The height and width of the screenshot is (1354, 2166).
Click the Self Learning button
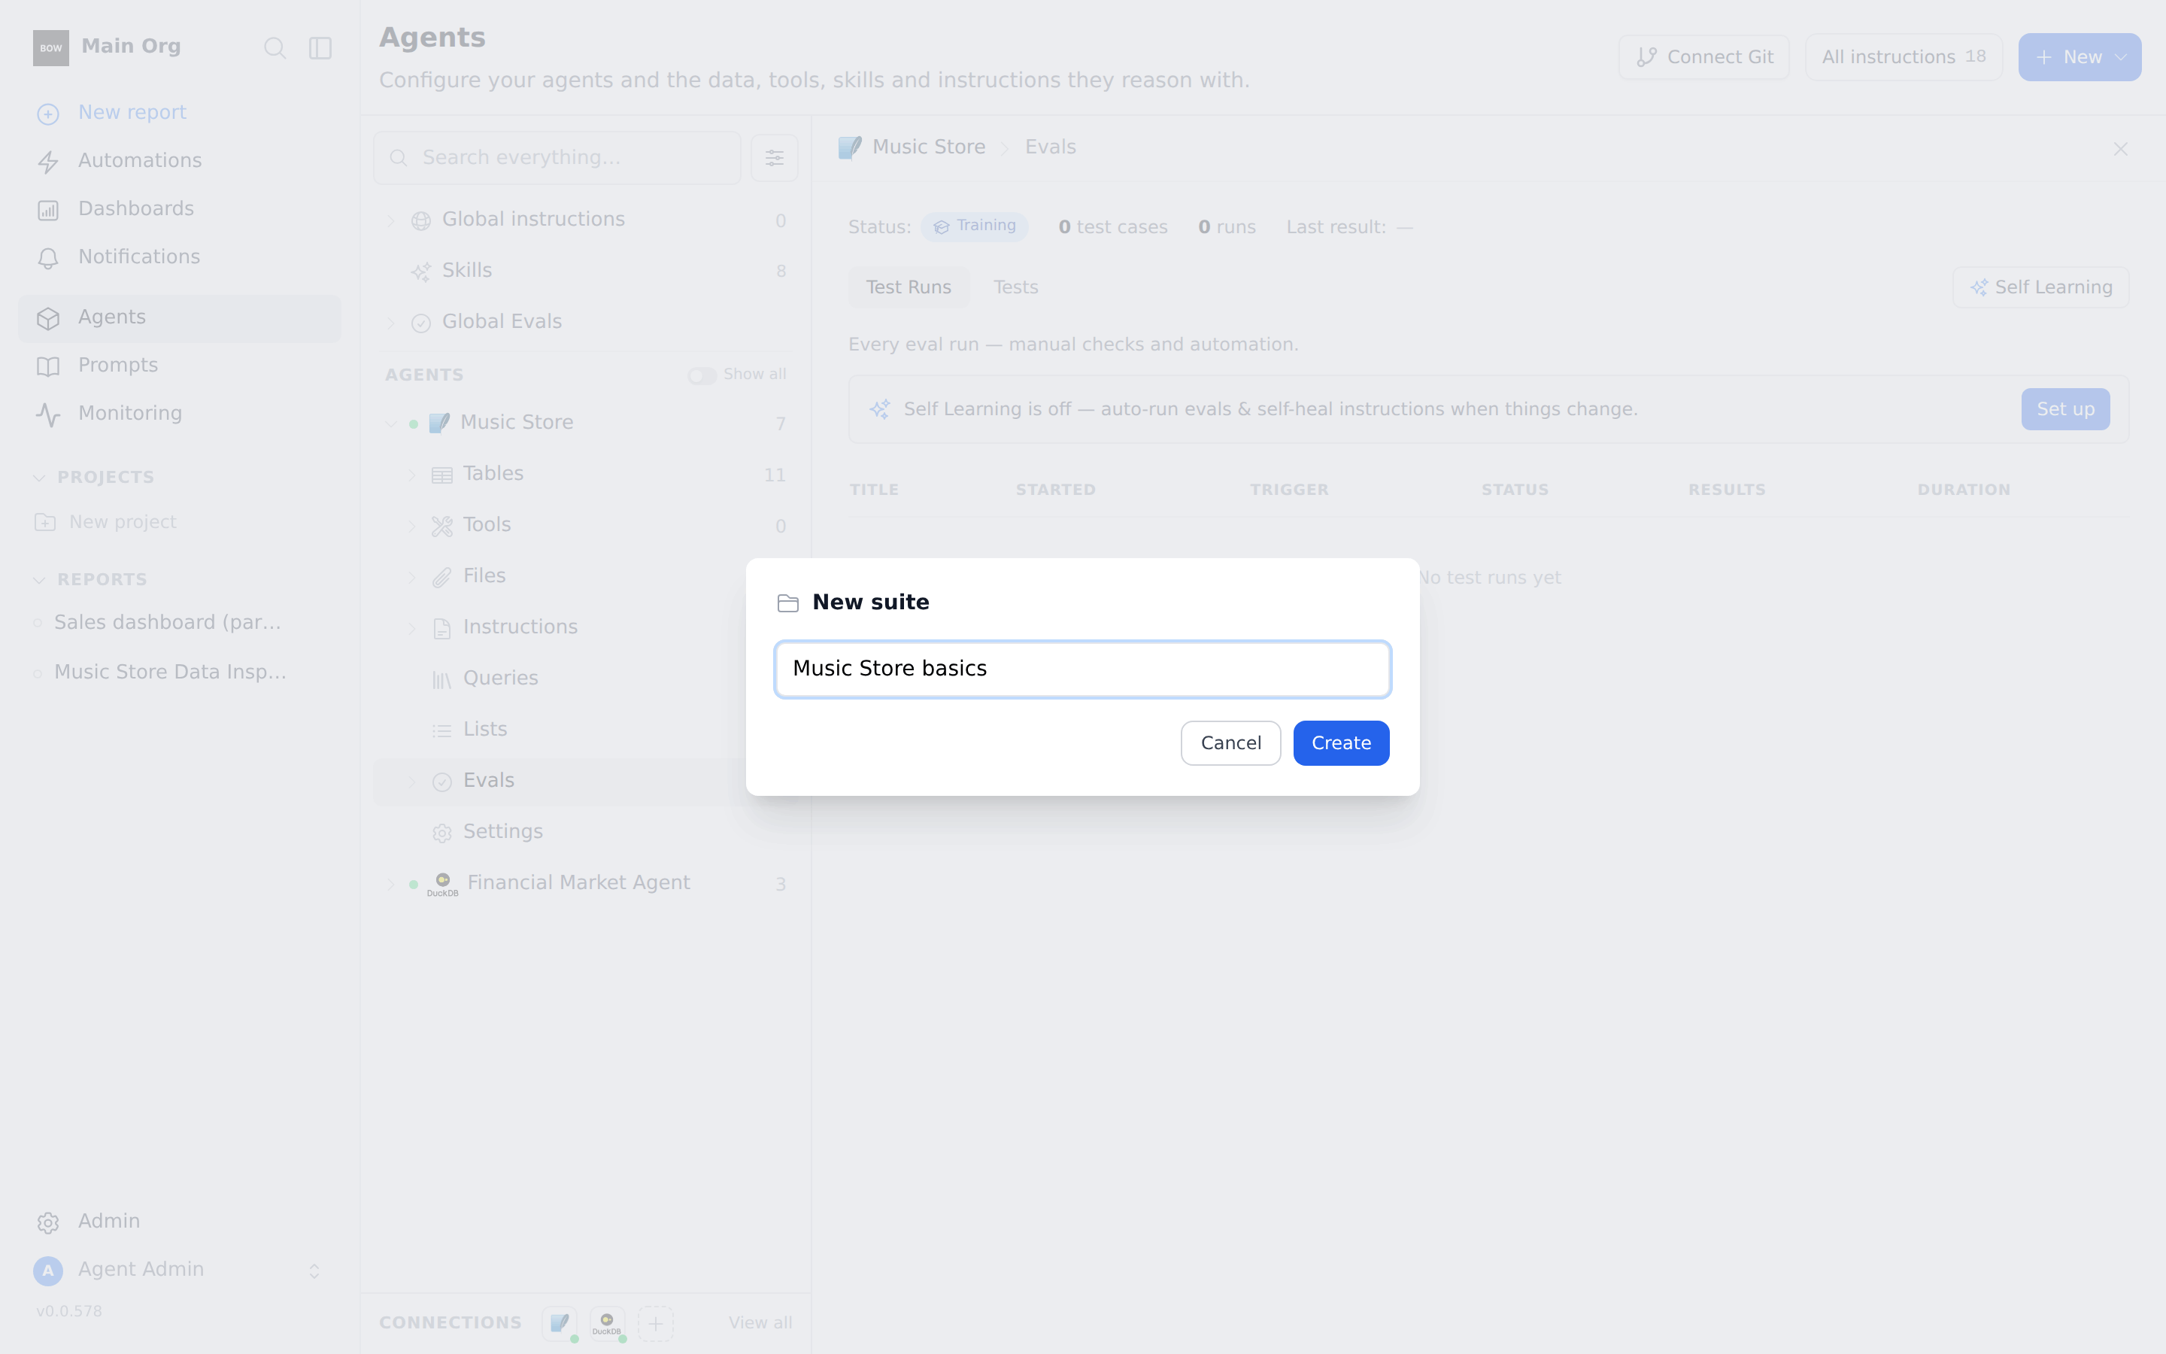point(2040,287)
